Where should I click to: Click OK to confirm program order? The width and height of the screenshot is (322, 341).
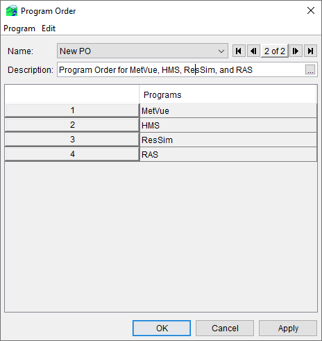tap(162, 328)
